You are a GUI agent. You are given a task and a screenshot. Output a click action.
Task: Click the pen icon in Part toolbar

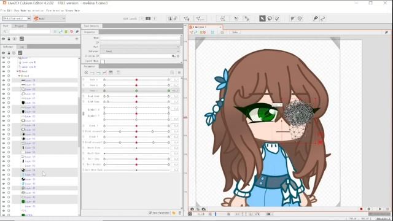click(77, 31)
